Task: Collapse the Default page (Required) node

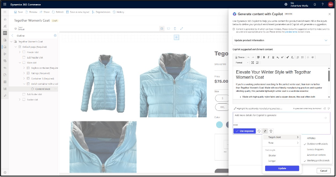Action: [x=16, y=47]
